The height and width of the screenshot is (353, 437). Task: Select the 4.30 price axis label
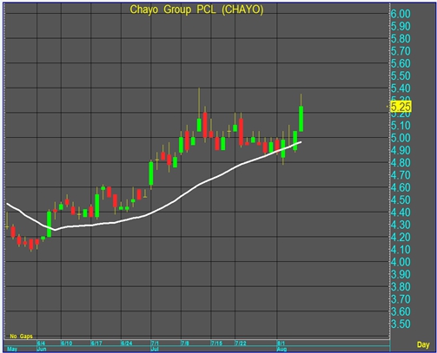401,225
